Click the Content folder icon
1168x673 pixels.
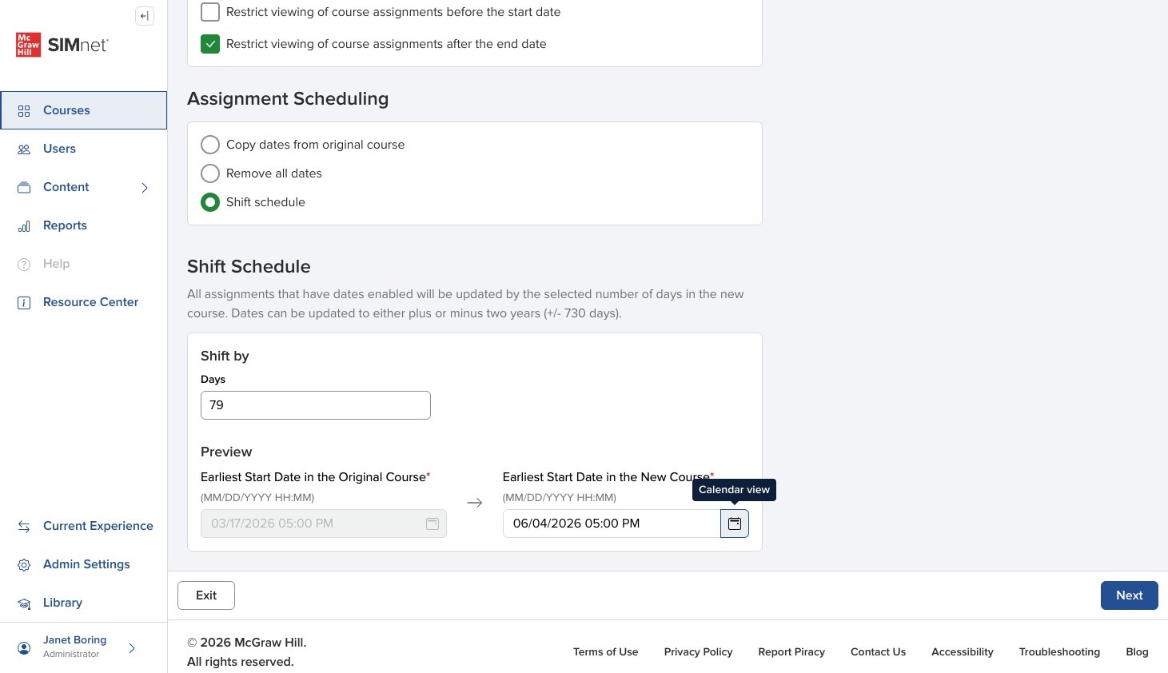tap(24, 188)
